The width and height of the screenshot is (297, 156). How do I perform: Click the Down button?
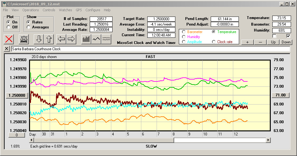(x=286, y=42)
